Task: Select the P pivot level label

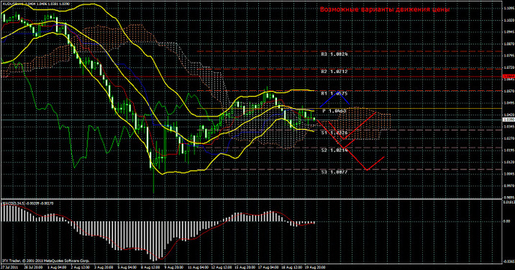Action: [334, 111]
